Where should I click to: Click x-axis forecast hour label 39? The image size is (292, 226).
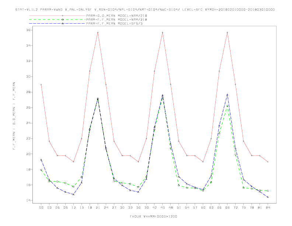click(146, 208)
